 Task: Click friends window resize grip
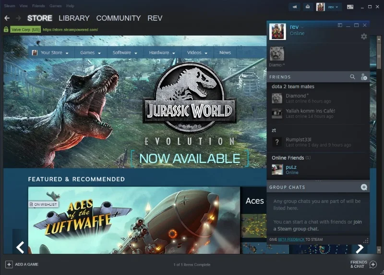click(x=366, y=241)
